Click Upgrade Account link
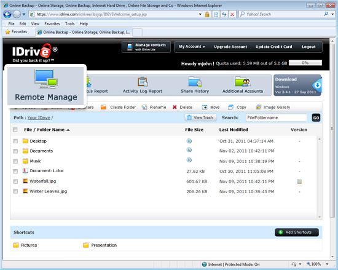The image size is (338, 270). (x=230, y=47)
